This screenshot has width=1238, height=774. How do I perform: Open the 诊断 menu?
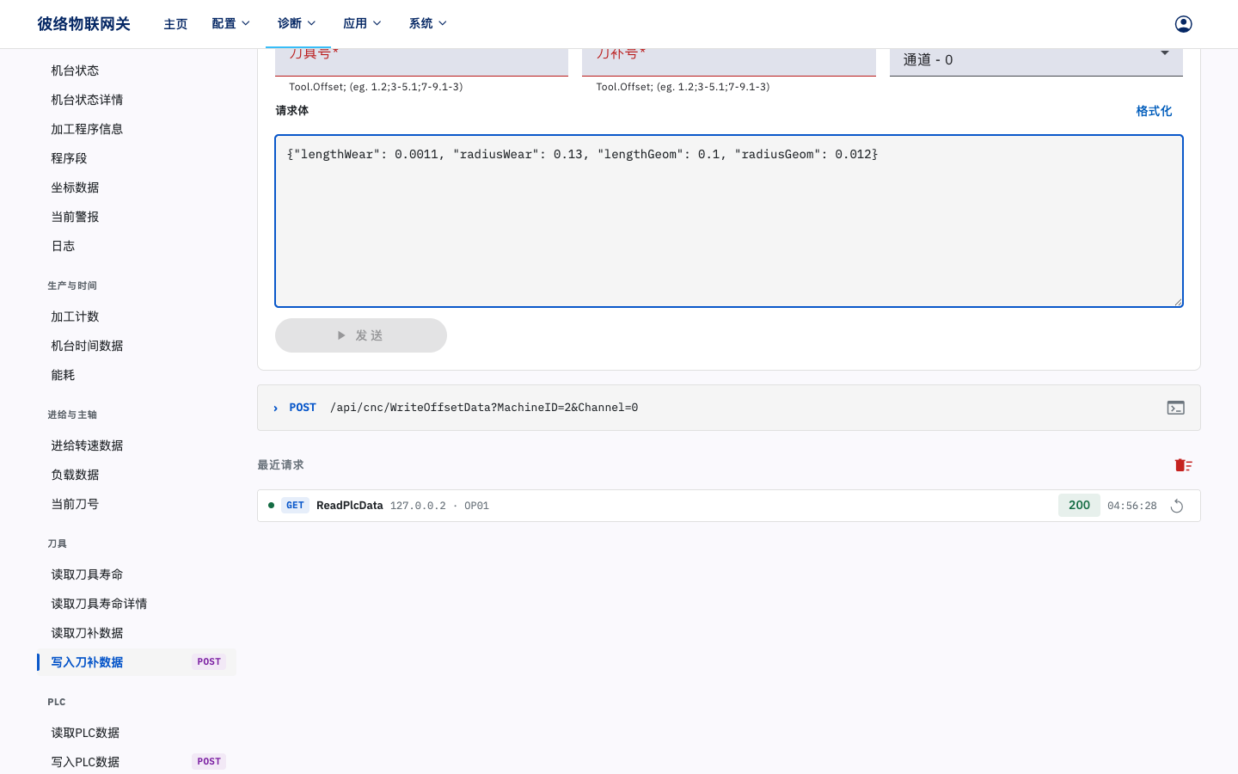[x=297, y=23]
